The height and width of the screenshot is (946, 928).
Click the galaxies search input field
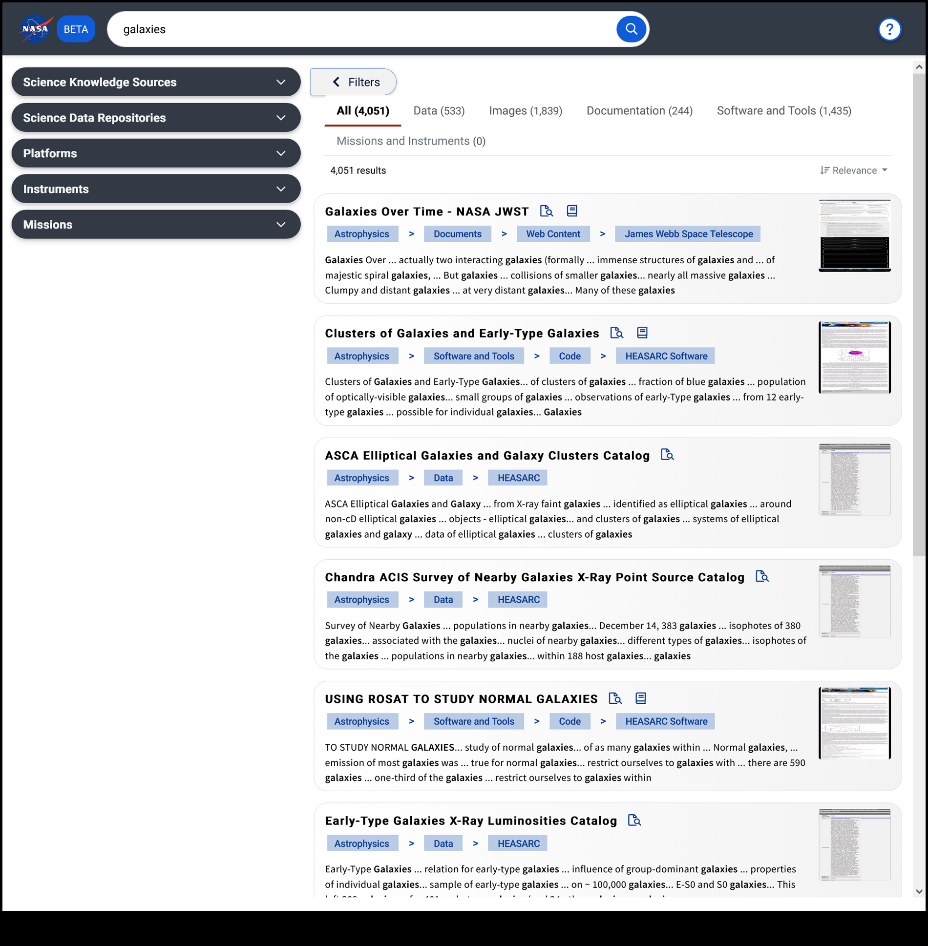[x=361, y=29]
